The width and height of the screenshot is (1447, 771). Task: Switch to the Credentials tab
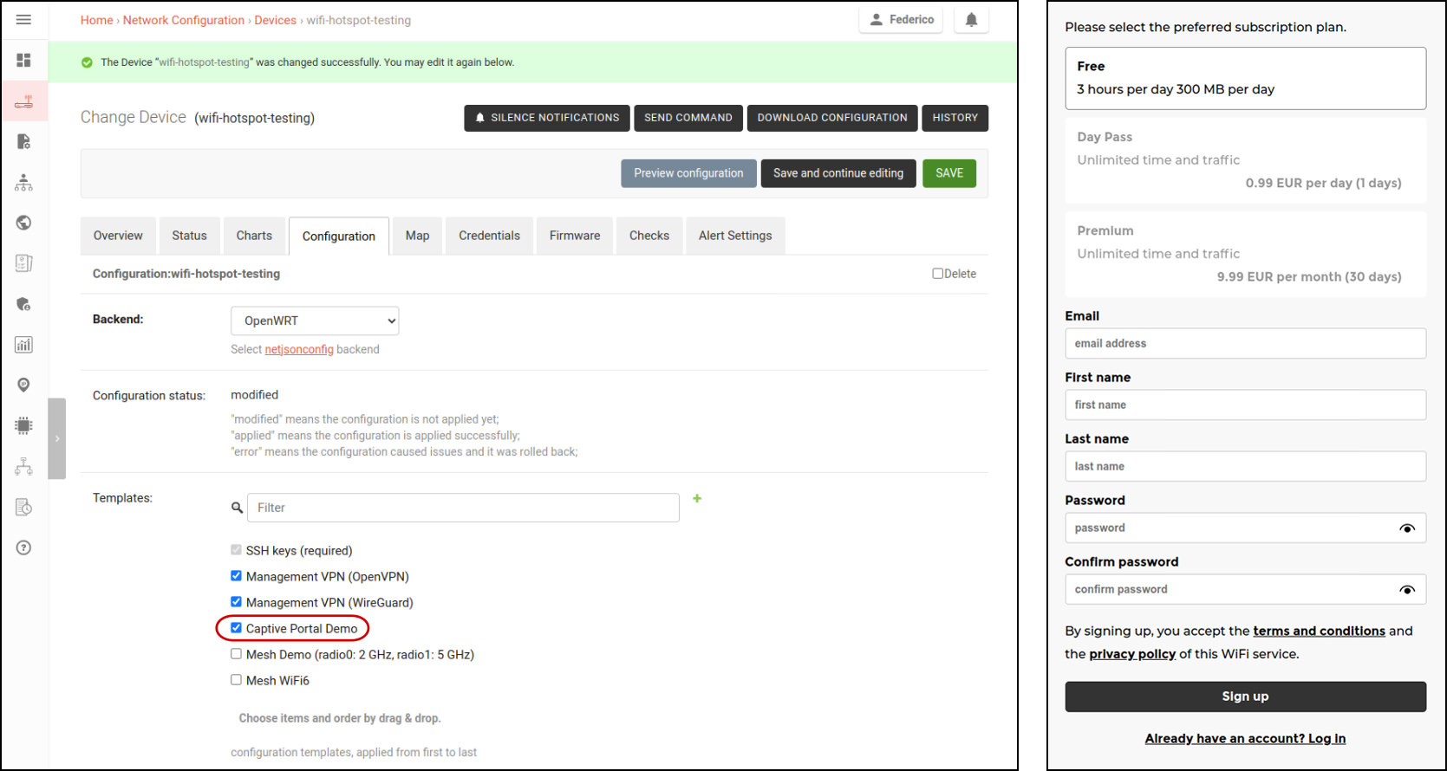(489, 236)
